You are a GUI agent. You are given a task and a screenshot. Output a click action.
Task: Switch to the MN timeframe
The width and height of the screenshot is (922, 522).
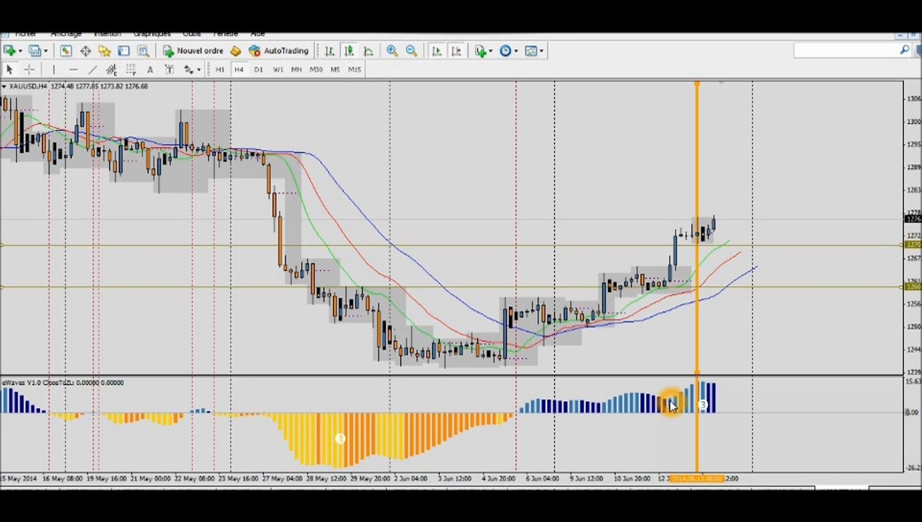tap(296, 70)
